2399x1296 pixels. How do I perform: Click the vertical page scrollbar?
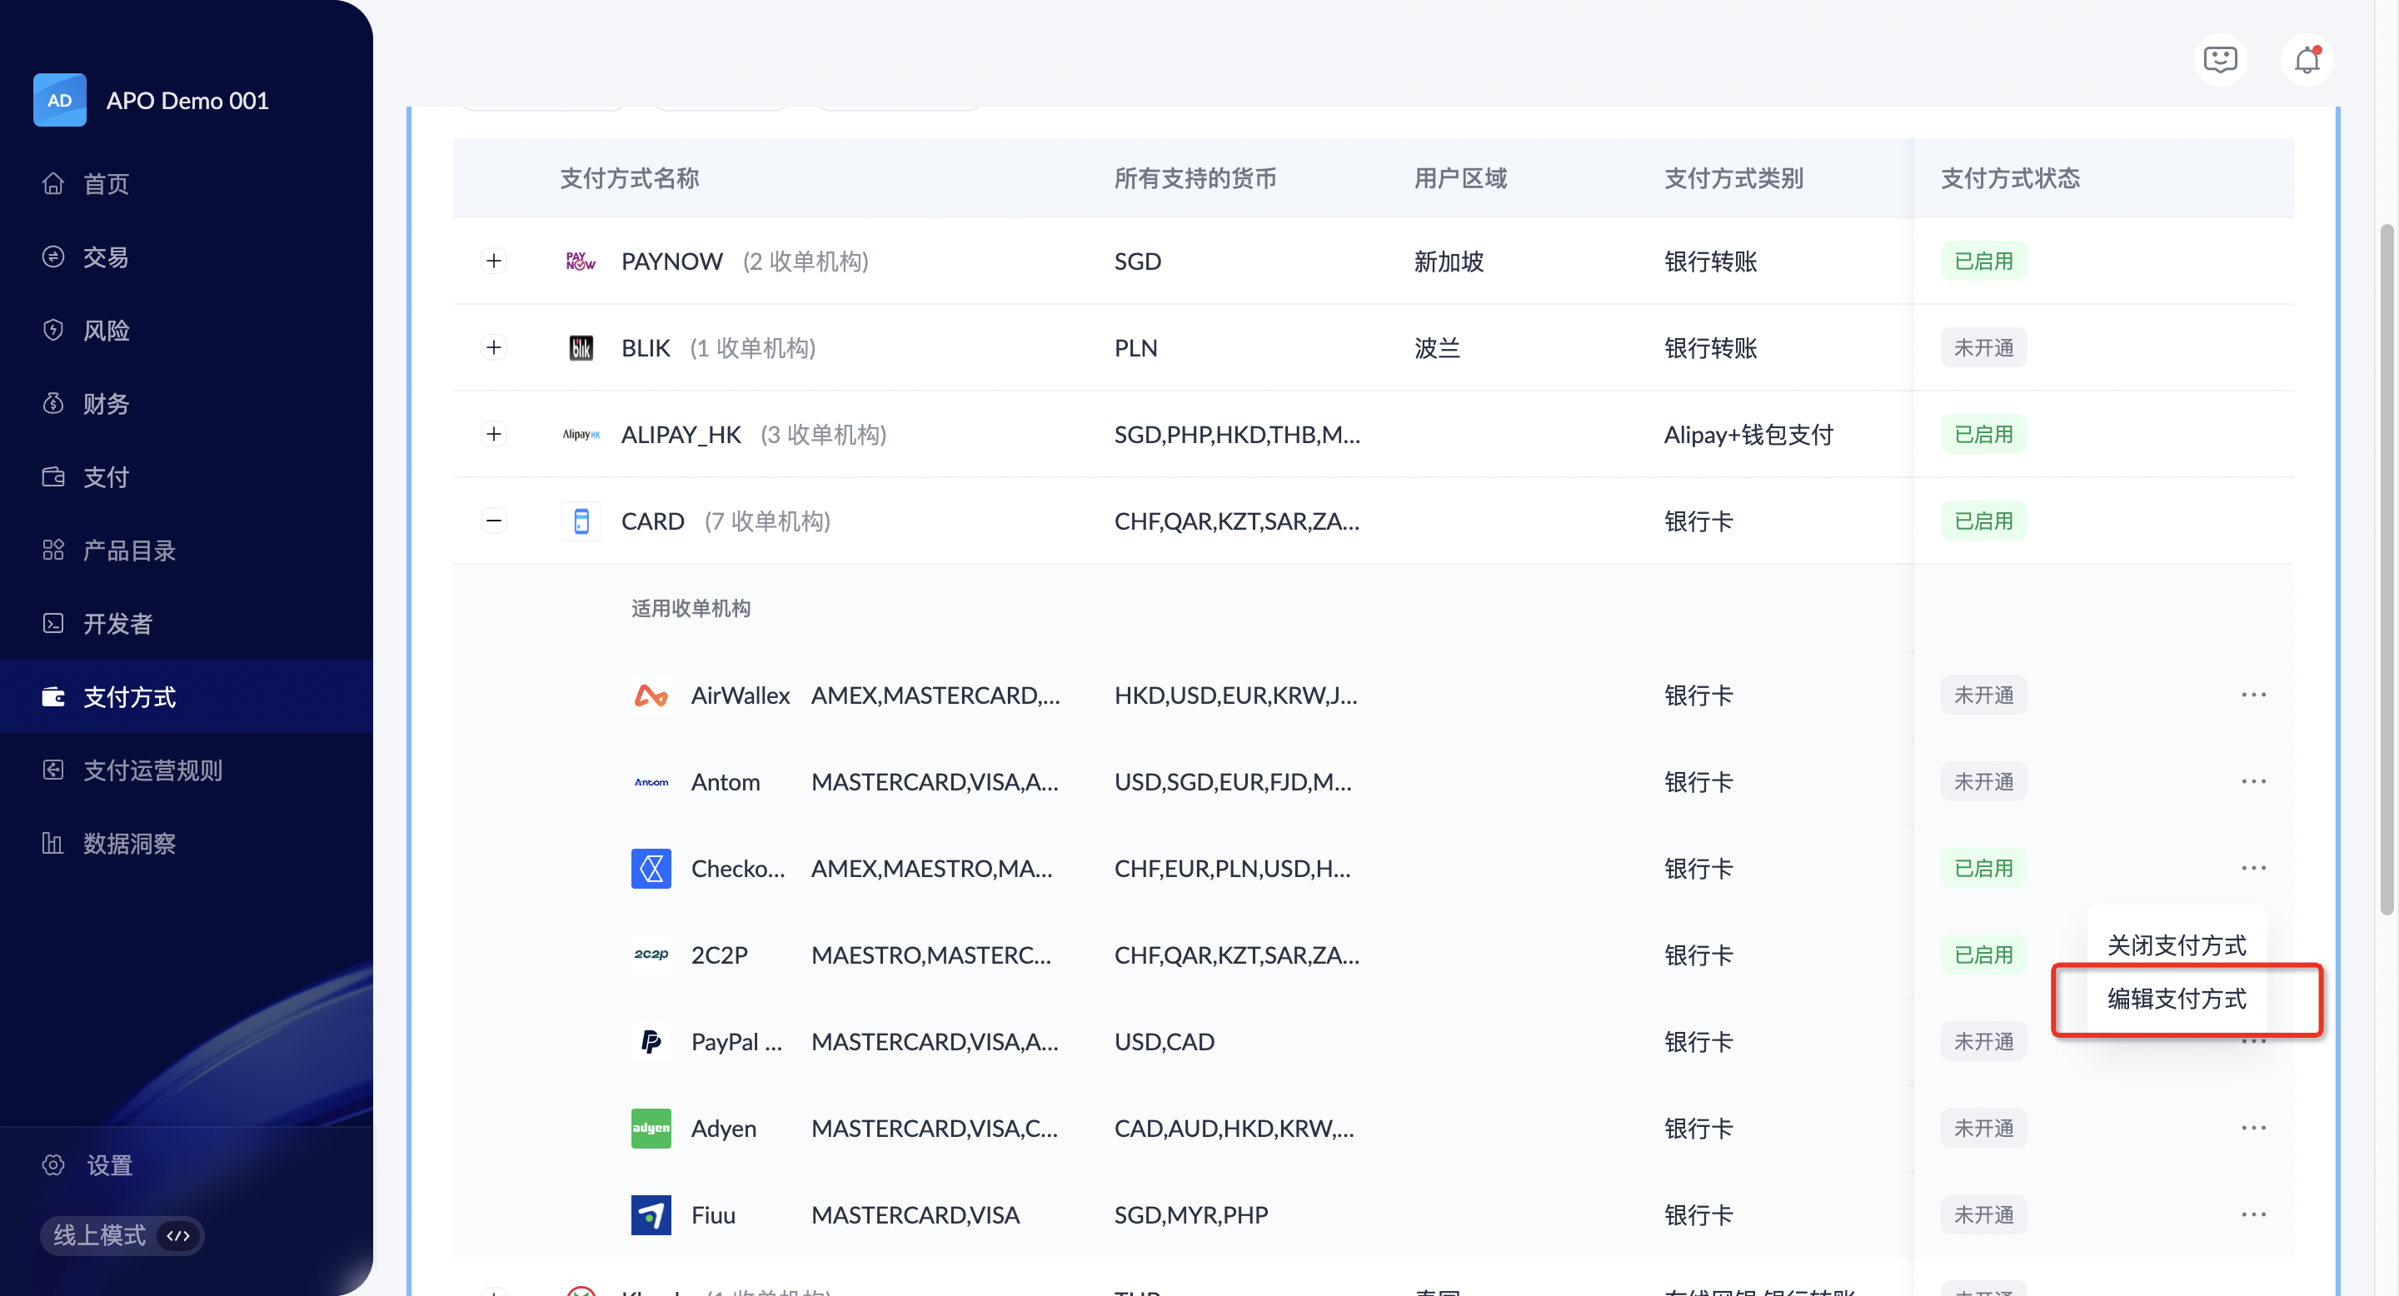click(2386, 568)
